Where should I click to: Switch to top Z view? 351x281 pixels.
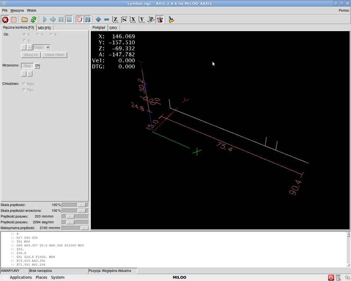pyautogui.click(x=115, y=20)
